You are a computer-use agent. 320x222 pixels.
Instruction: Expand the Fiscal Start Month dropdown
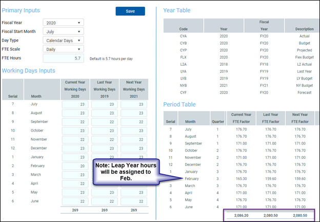coord(64,31)
